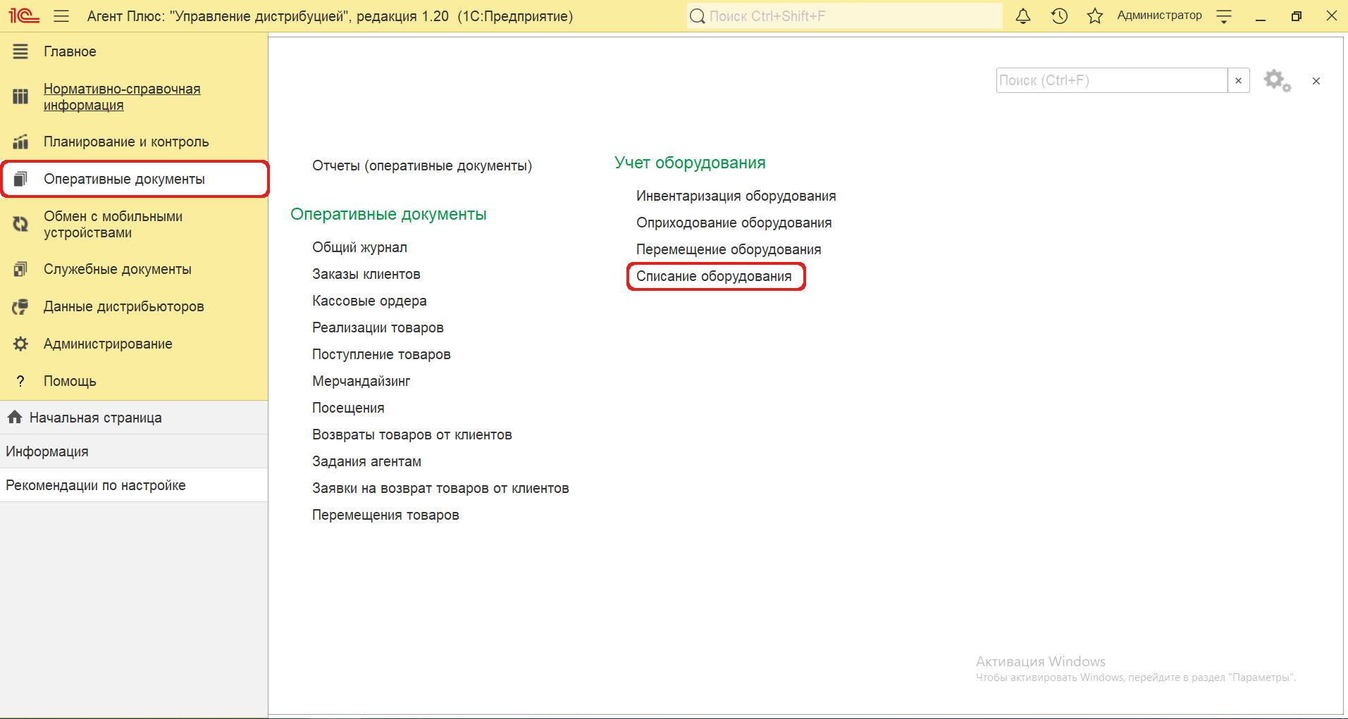The image size is (1348, 719).
Task: Open the settings gear icon in panel
Action: 1276,81
